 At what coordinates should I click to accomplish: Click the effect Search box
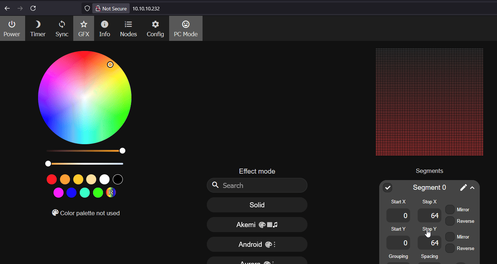coord(257,185)
